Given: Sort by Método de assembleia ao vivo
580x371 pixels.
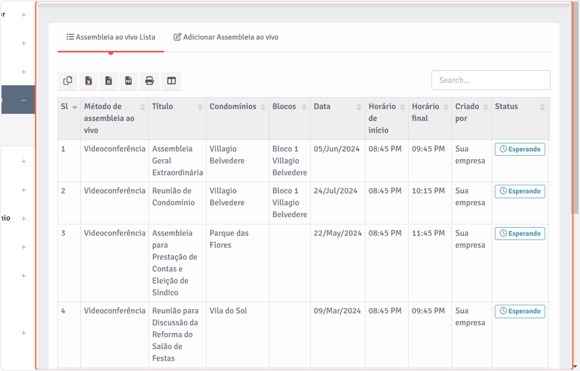Looking at the screenshot, I should (143, 107).
